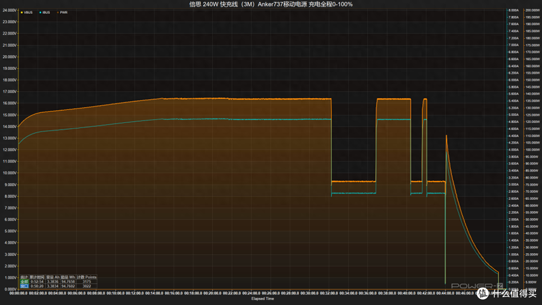The image size is (542, 305).
Task: Click the 100.000W power axis label
Action: 532,150
